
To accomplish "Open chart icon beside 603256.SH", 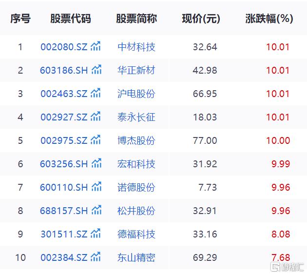I will (x=96, y=164).
